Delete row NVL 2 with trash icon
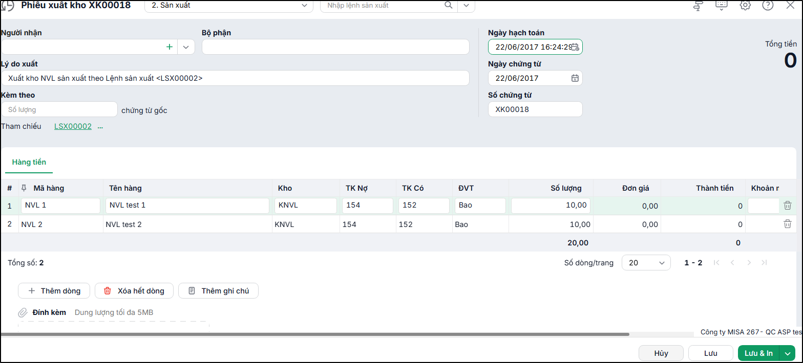The width and height of the screenshot is (803, 363). coord(788,224)
